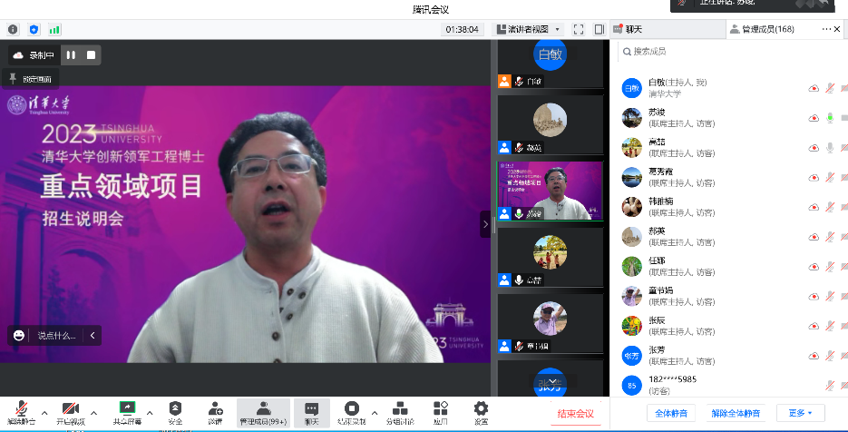Viewport: 848px width, 432px height.
Task: Expand camera options arrow beside 开启视频
Action: click(x=93, y=413)
